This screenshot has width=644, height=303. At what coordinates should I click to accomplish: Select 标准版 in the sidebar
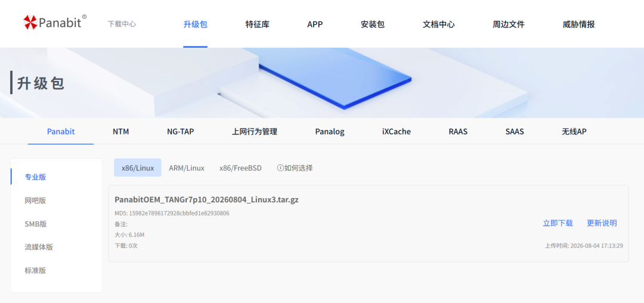point(35,271)
